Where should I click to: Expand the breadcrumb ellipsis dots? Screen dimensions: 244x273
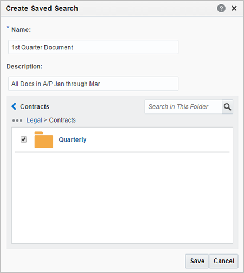click(x=17, y=120)
